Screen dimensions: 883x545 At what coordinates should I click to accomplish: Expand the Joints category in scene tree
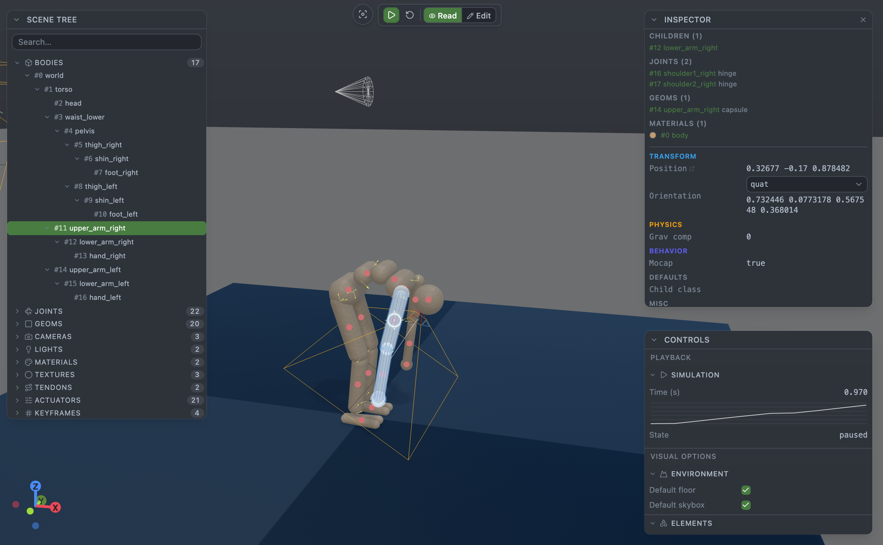(x=17, y=311)
